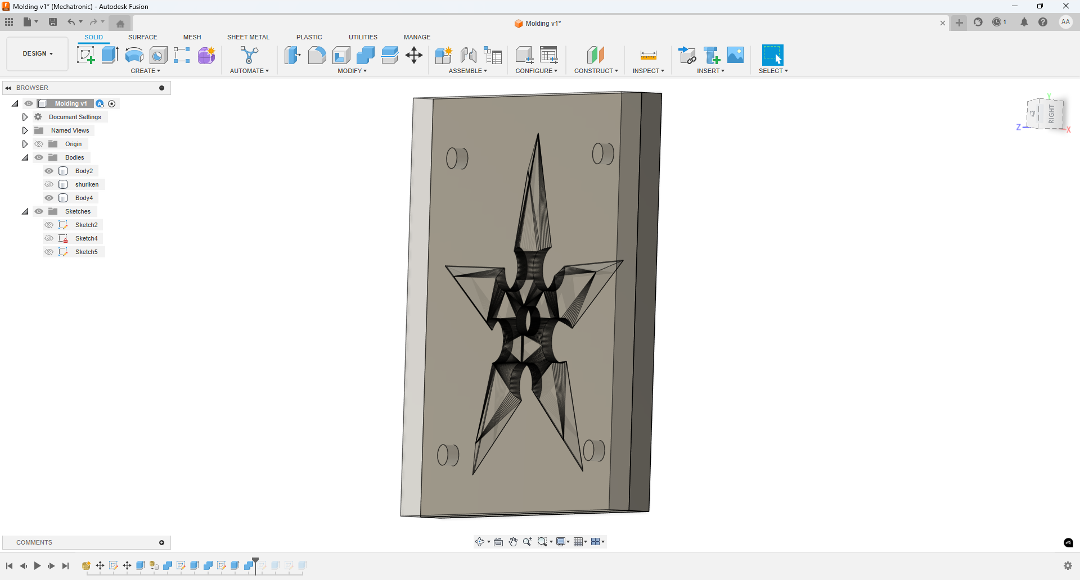Open the MODIFY dropdown menu
This screenshot has width=1080, height=580.
coord(352,71)
